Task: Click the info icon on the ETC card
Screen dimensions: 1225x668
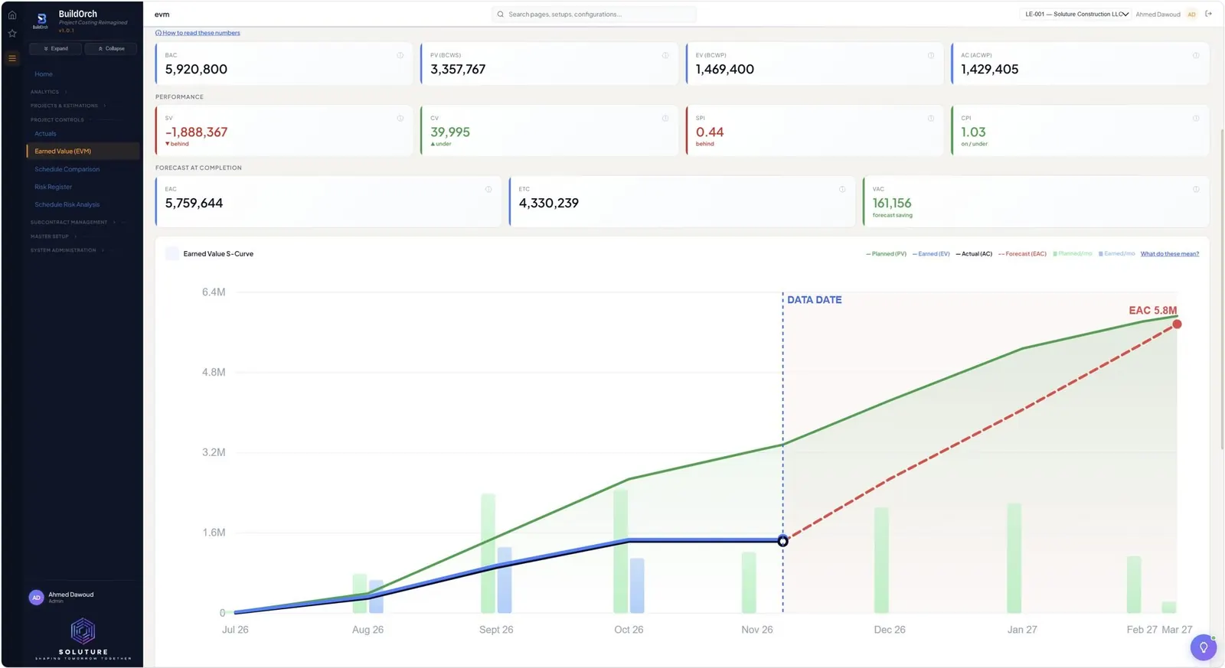Action: click(842, 189)
